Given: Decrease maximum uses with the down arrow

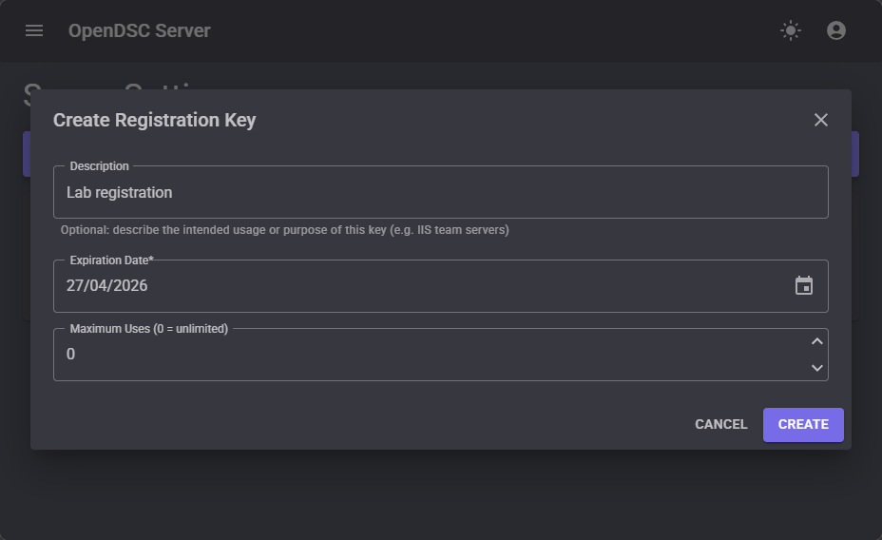Looking at the screenshot, I should (x=816, y=368).
